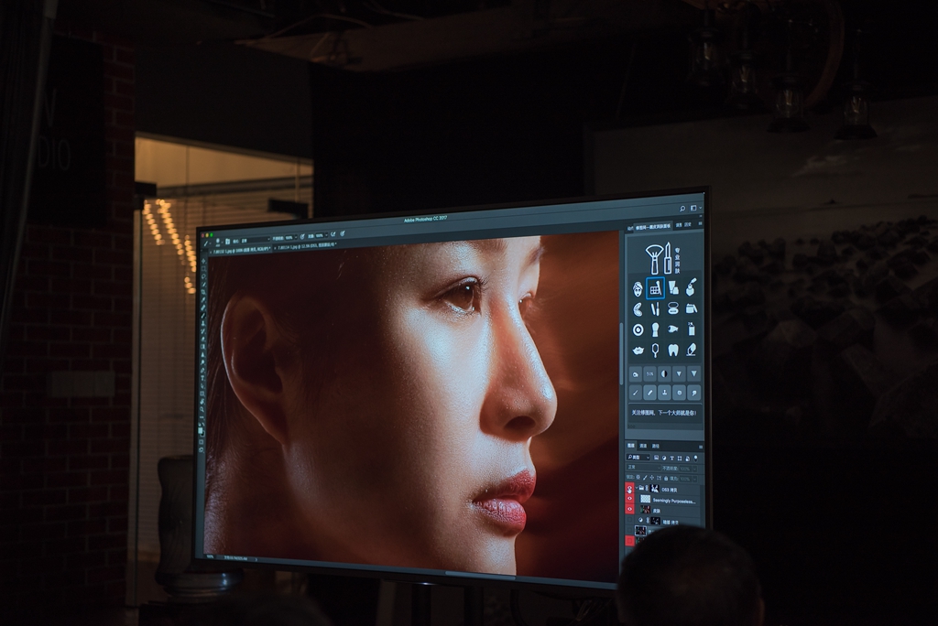Choose the lips icon in retouch panel
Viewport: 938px width, 626px height.
point(638,350)
